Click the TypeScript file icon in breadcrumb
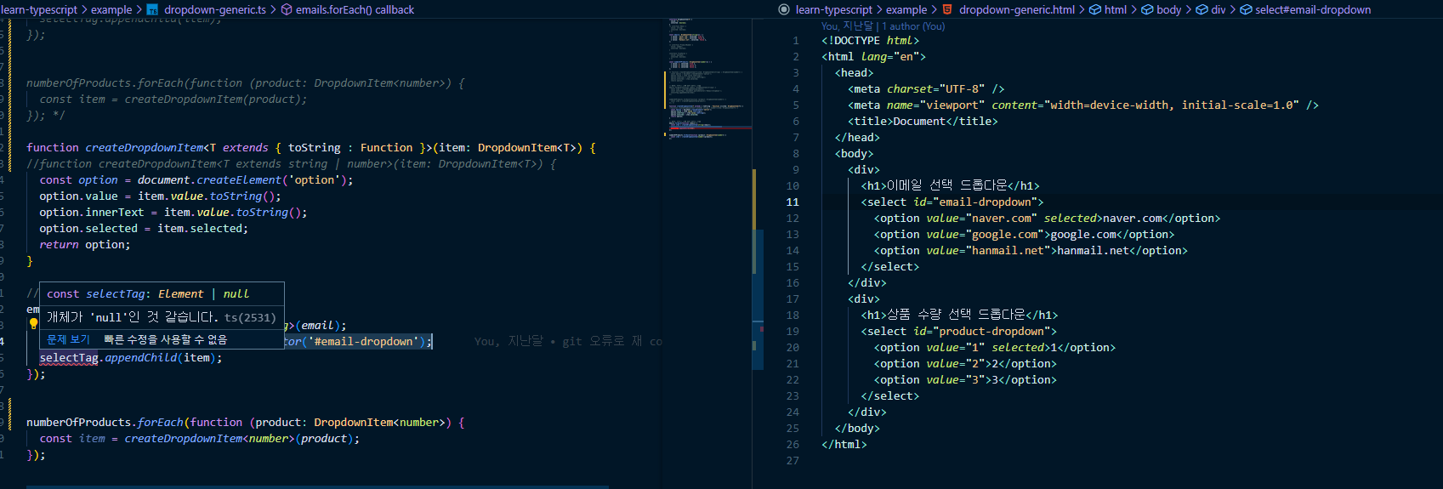The height and width of the screenshot is (489, 1443). point(152,9)
